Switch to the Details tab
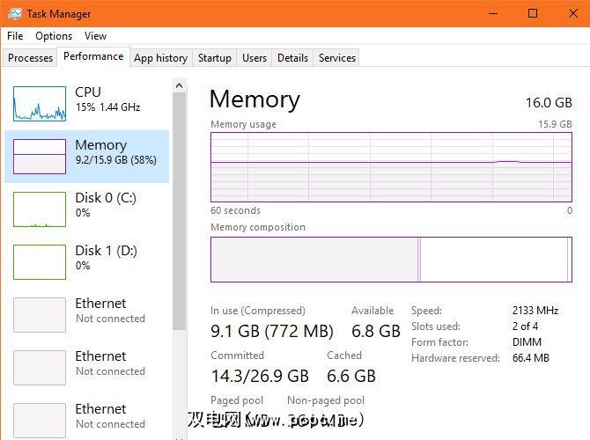Viewport: 590px width, 440px height. [292, 58]
